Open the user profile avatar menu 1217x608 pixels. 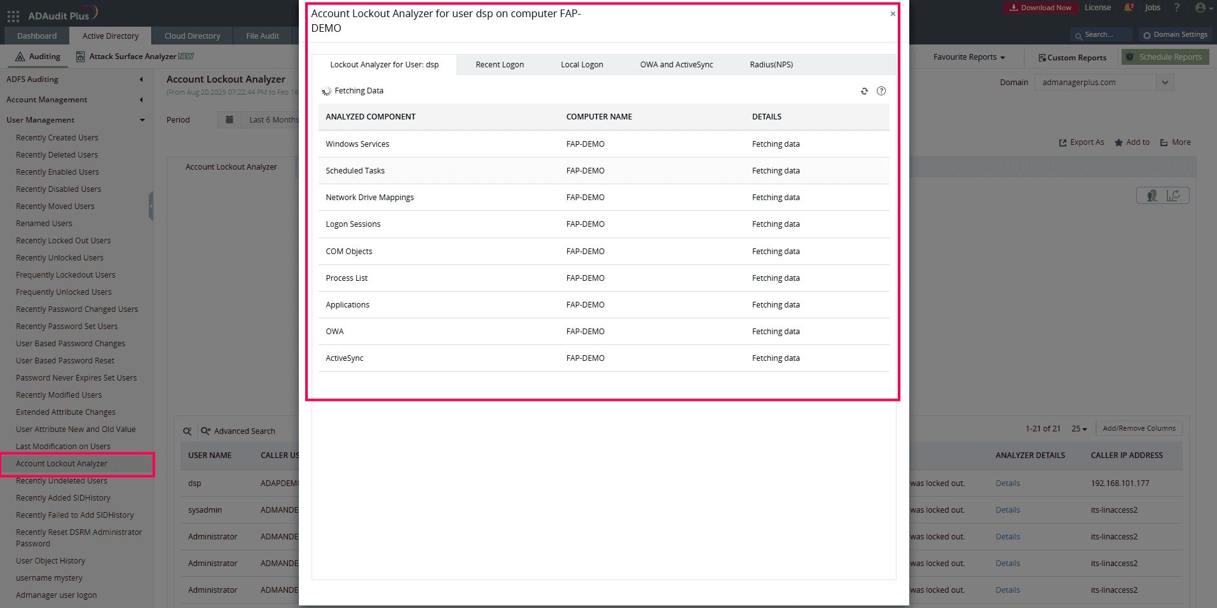pyautogui.click(x=1200, y=8)
